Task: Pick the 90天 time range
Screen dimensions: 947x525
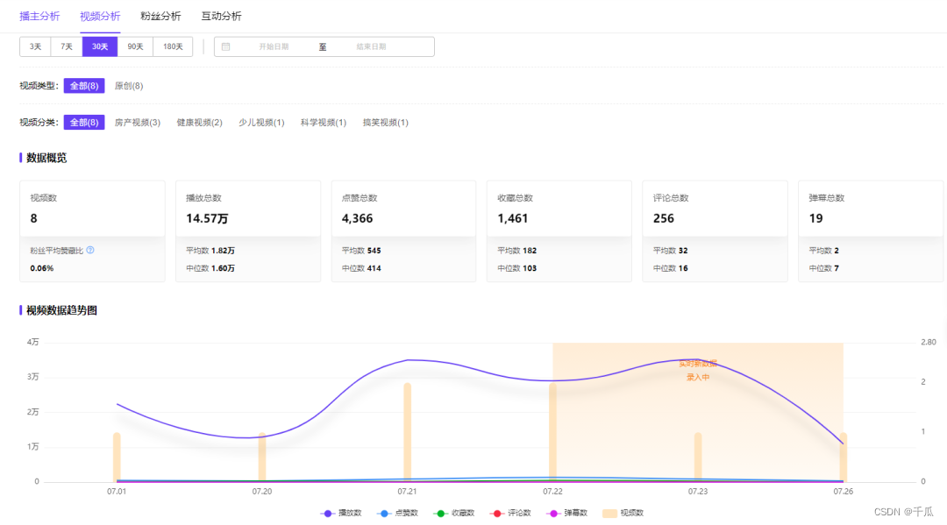Action: pyautogui.click(x=135, y=46)
